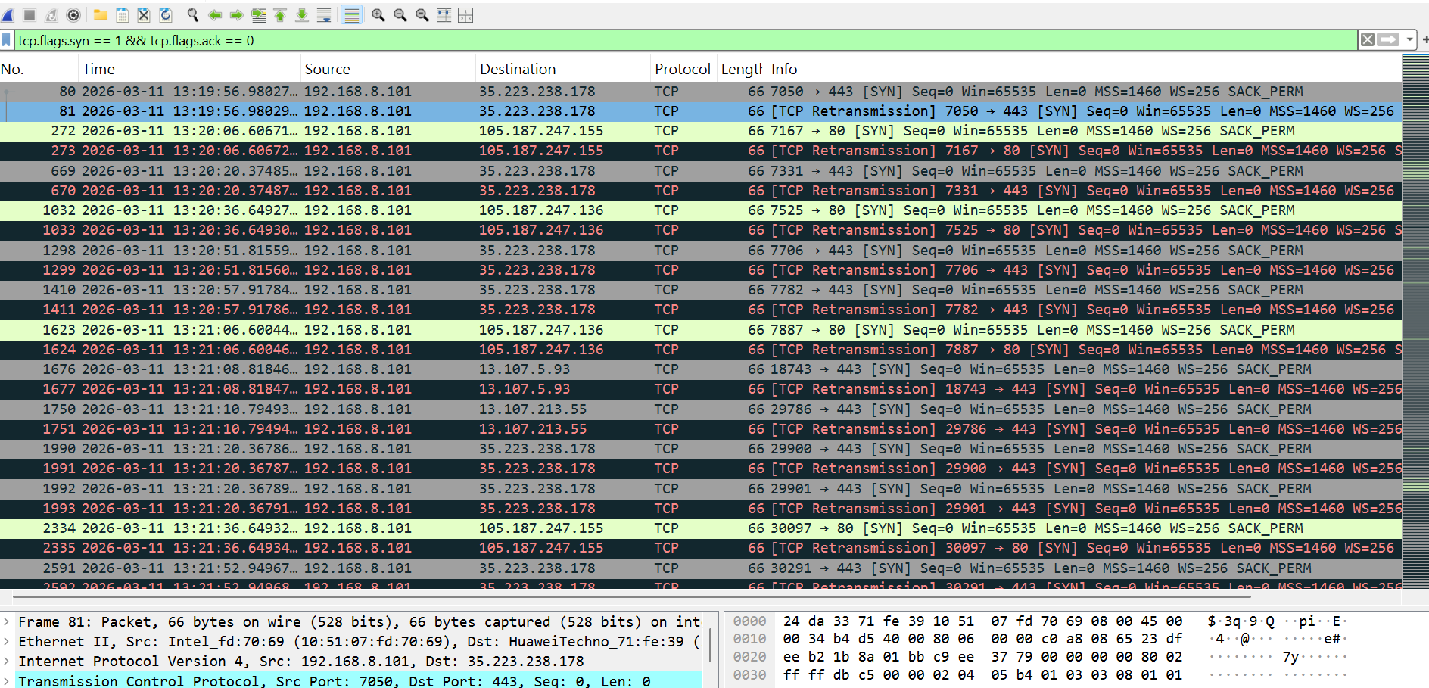1429x688 pixels.
Task: Click the Protocol column header
Action: click(x=682, y=68)
